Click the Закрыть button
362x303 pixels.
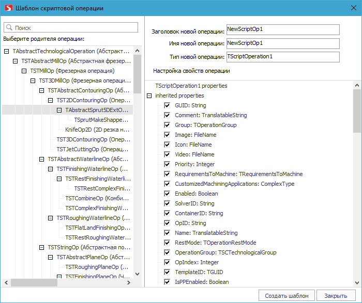336,295
